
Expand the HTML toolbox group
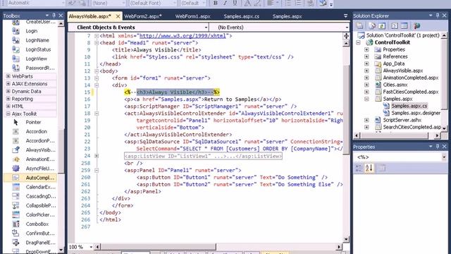[x=8, y=107]
